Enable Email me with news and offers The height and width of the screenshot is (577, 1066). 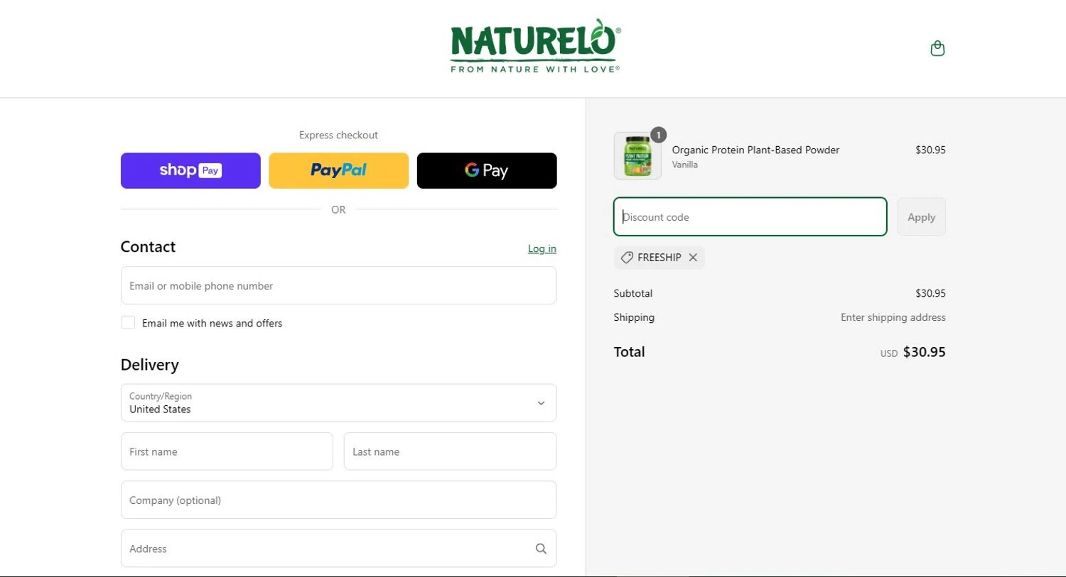coord(128,323)
